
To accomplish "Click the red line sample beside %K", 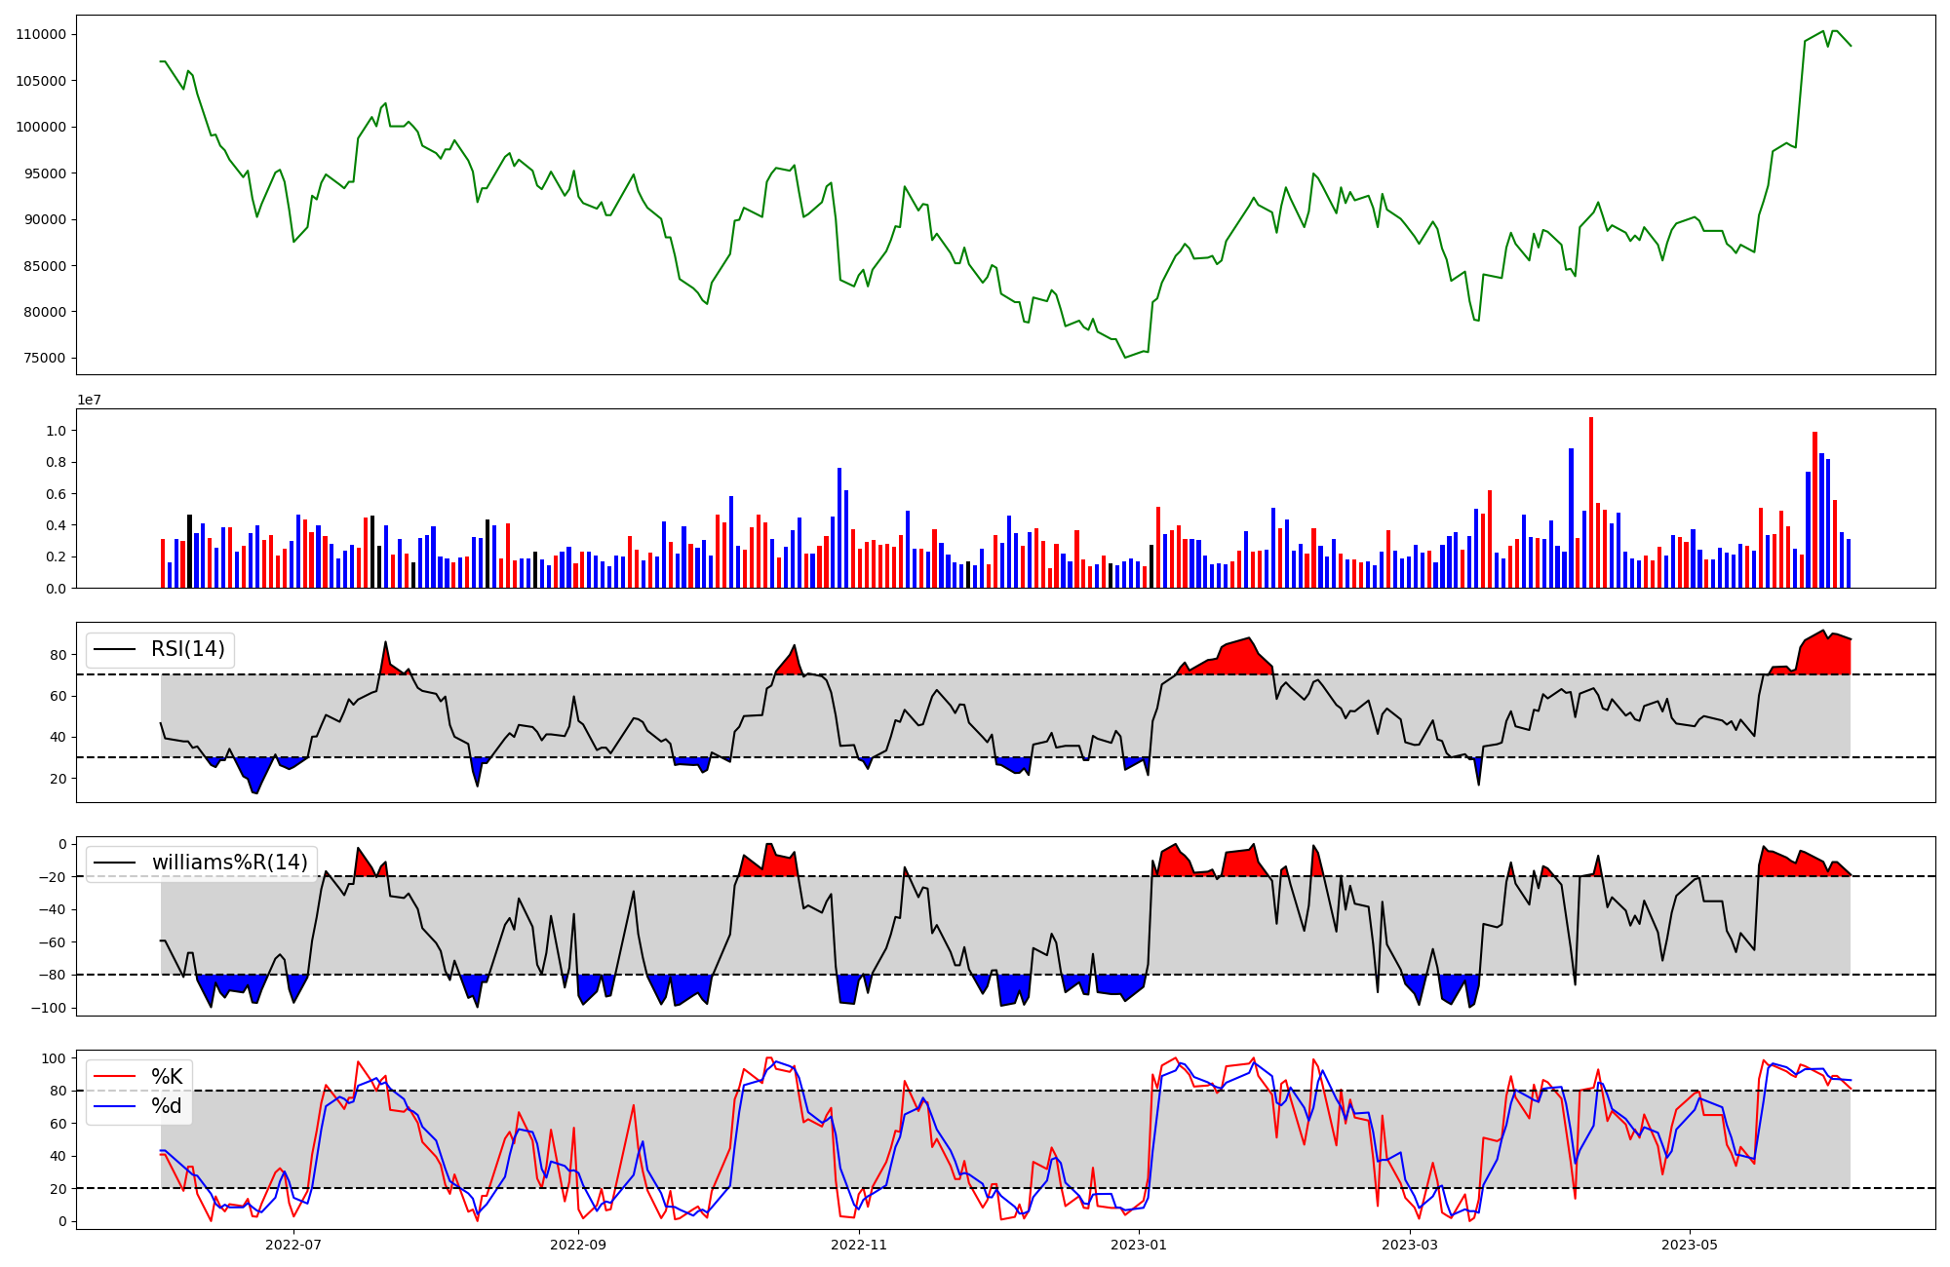I will pos(117,1077).
